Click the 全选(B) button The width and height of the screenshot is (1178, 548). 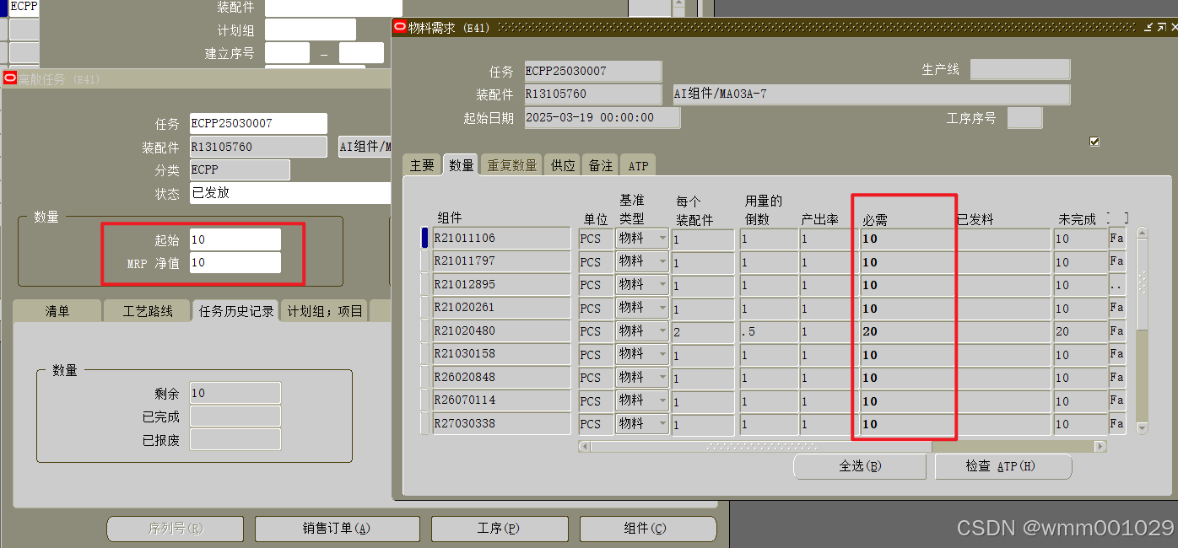(x=860, y=466)
